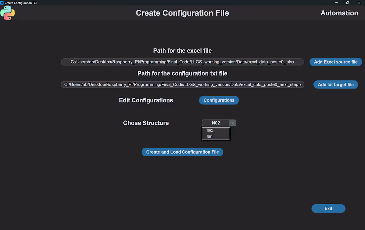Click the Path for the excel file heading
This screenshot has height=230, width=365.
click(182, 51)
